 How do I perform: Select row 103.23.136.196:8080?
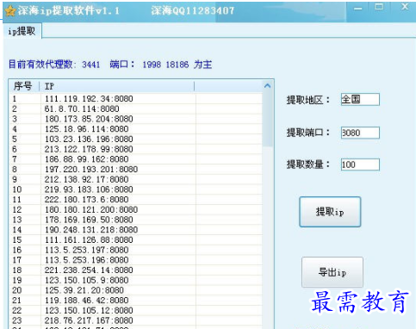pyautogui.click(x=136, y=139)
